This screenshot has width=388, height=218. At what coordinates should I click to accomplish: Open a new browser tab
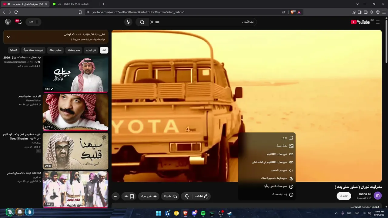(103, 4)
